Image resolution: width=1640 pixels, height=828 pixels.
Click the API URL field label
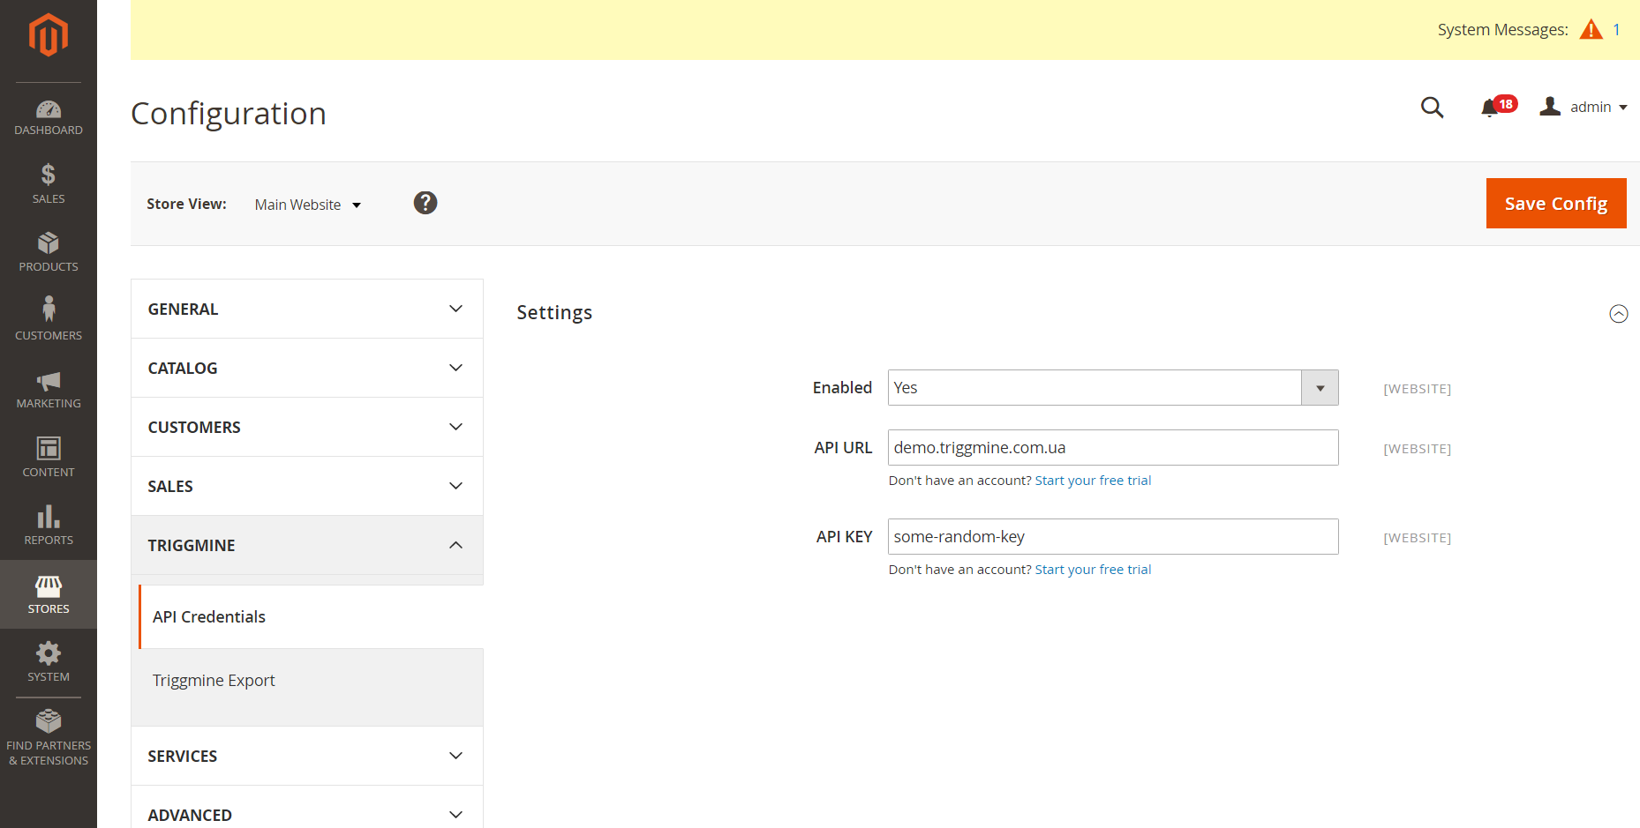pyautogui.click(x=843, y=448)
